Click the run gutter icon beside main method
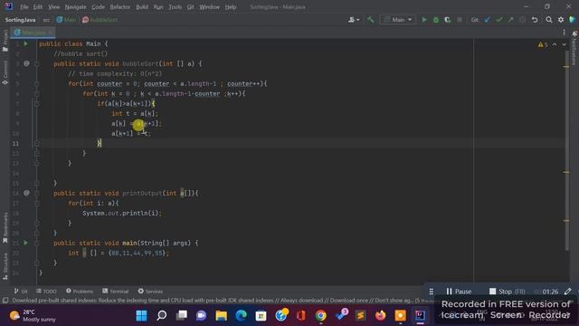Image resolution: width=579 pixels, height=326 pixels. [x=26, y=243]
